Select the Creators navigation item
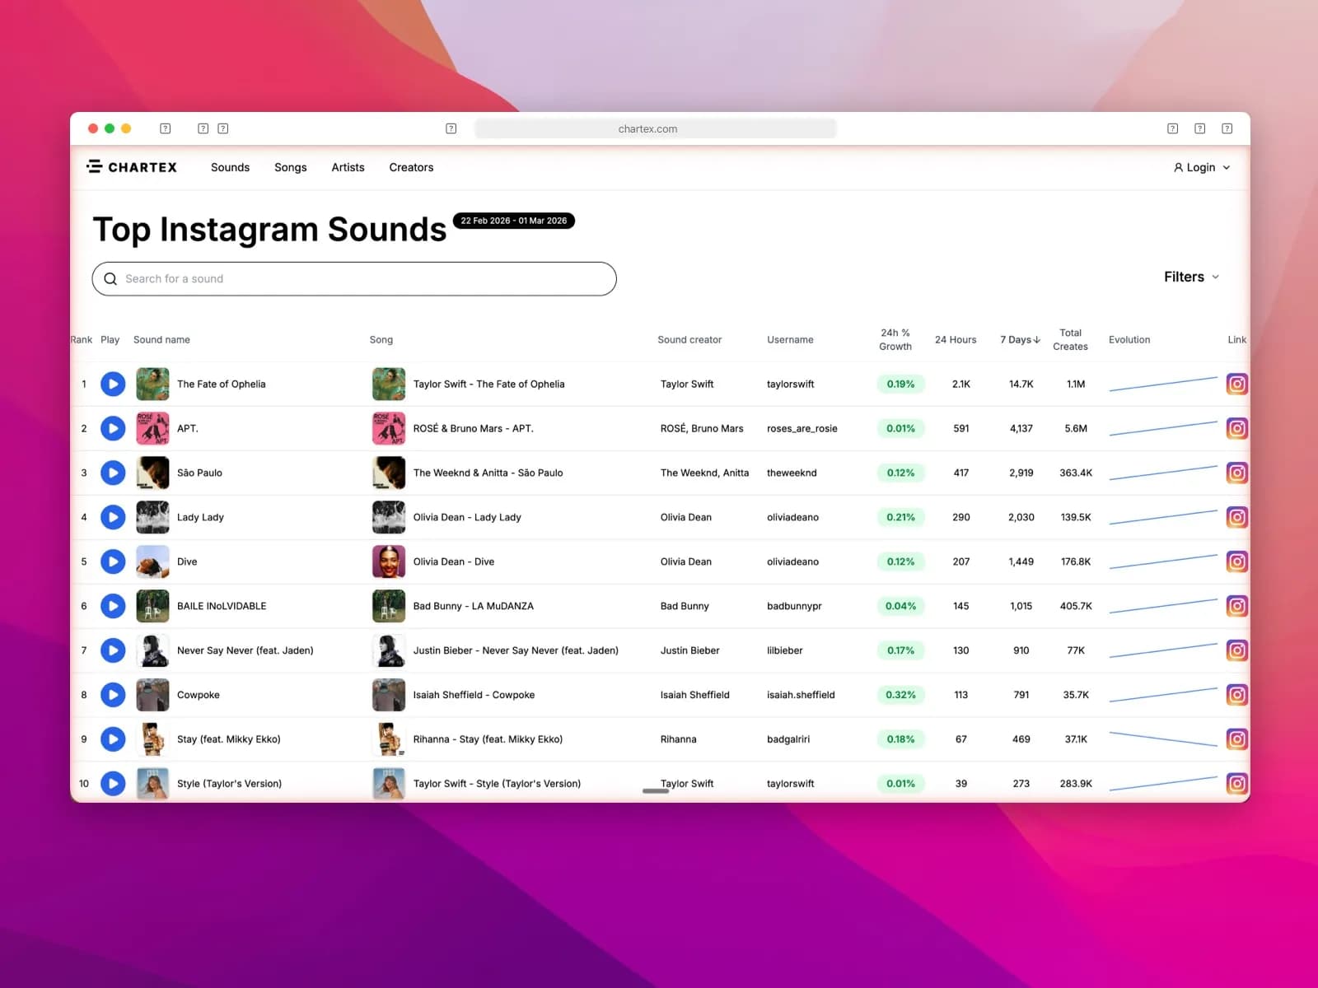The width and height of the screenshot is (1318, 988). (410, 167)
